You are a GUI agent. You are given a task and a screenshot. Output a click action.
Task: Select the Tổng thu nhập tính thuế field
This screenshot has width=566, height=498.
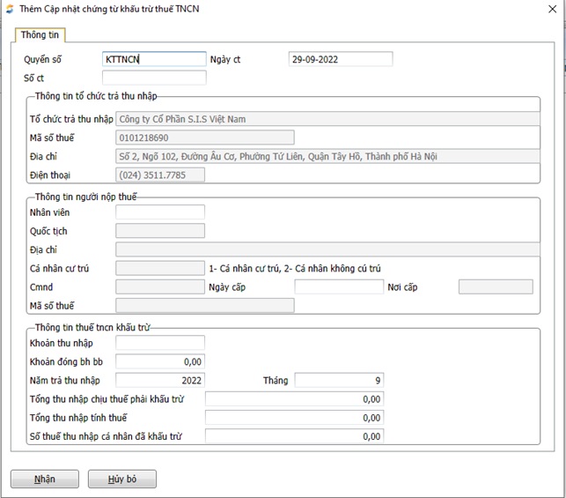pos(295,418)
